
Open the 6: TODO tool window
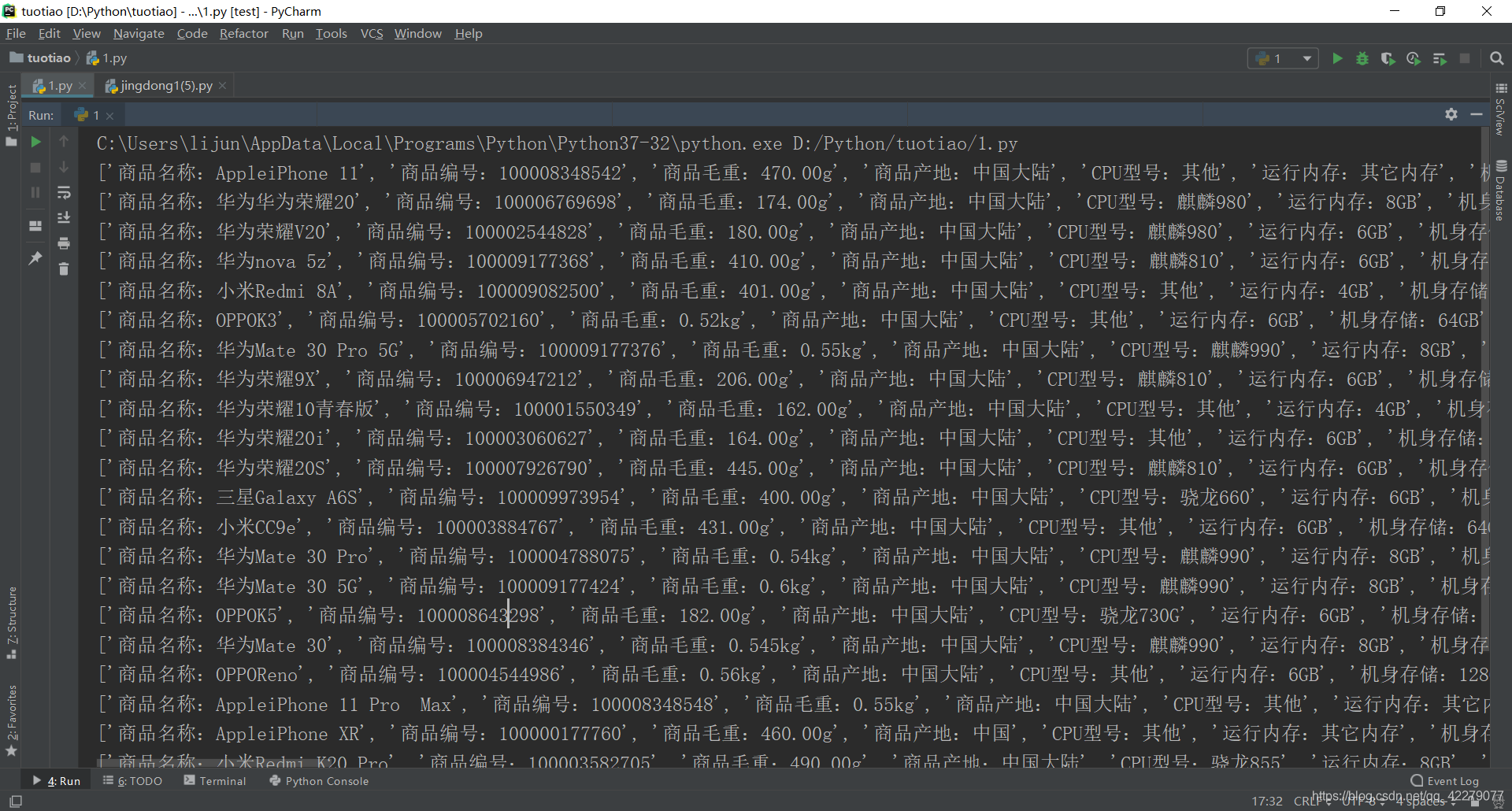click(132, 781)
